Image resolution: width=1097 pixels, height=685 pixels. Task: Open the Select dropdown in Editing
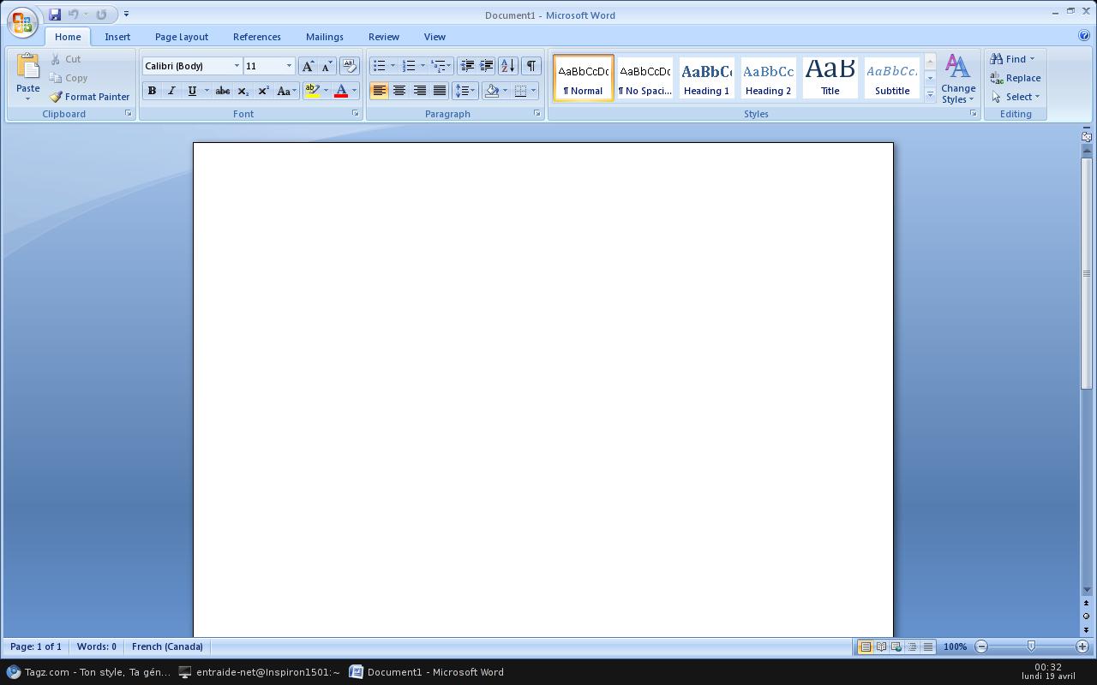(1015, 97)
